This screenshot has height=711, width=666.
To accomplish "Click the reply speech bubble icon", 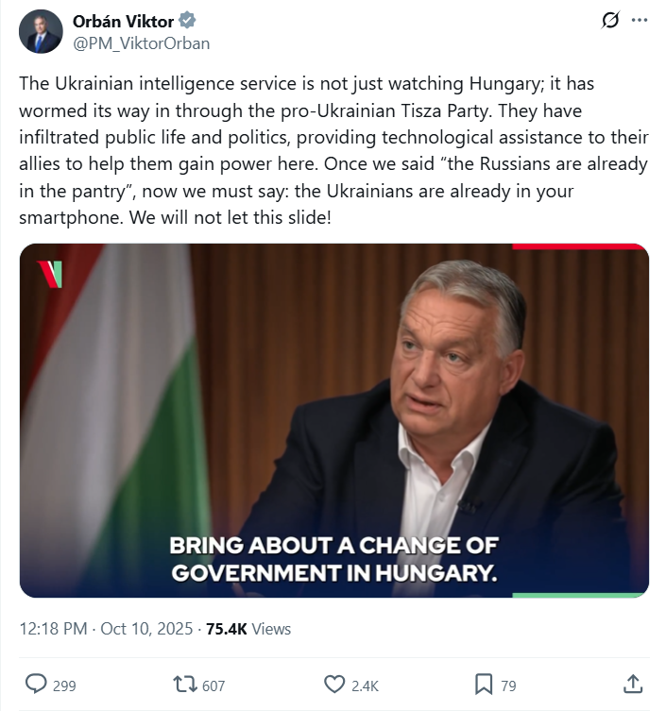I will [x=36, y=685].
